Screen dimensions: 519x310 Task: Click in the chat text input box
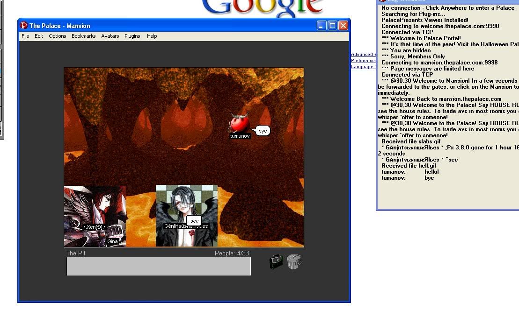[159, 266]
